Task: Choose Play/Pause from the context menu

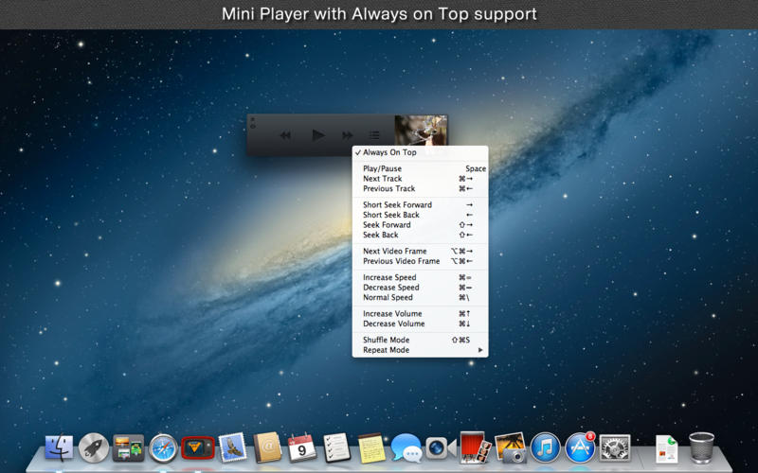Action: pos(420,168)
